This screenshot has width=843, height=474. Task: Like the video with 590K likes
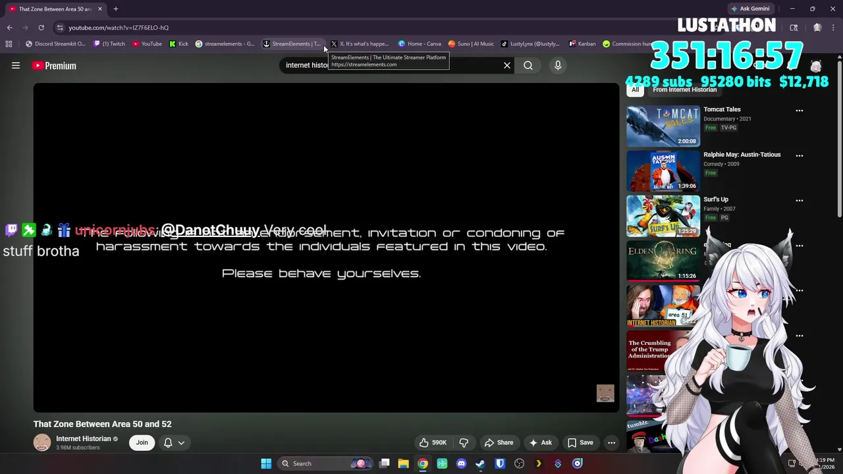pyautogui.click(x=433, y=442)
